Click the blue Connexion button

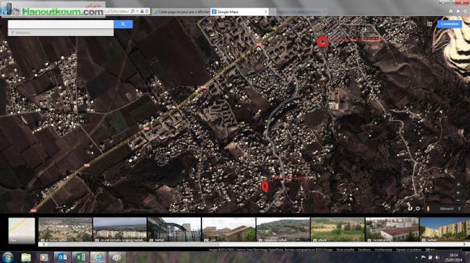click(x=449, y=24)
